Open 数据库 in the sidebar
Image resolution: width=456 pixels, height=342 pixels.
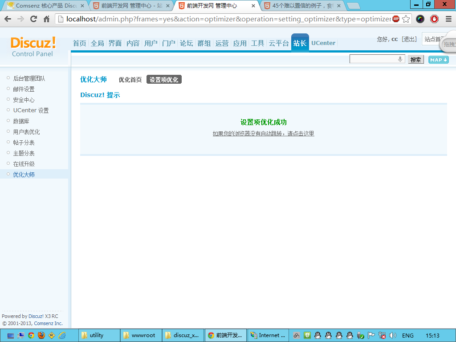tap(21, 121)
